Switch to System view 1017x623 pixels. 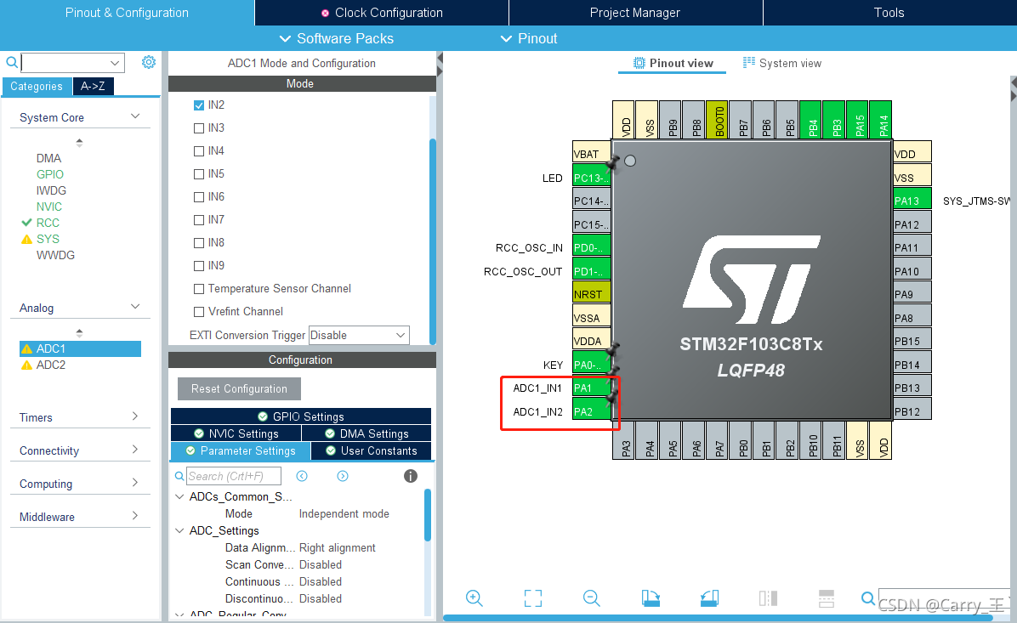[781, 63]
